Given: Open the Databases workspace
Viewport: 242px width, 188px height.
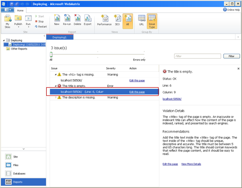Looking at the screenshot, I should click(x=23, y=173).
